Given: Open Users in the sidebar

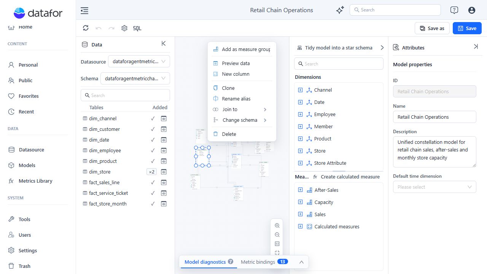Looking at the screenshot, I should (x=25, y=235).
